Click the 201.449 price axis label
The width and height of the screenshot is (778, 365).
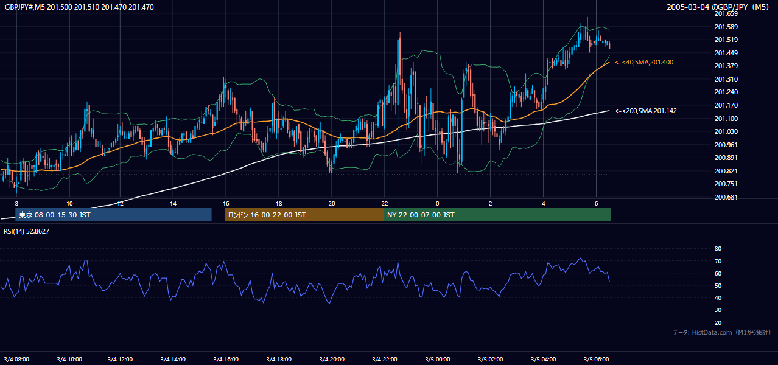click(726, 53)
